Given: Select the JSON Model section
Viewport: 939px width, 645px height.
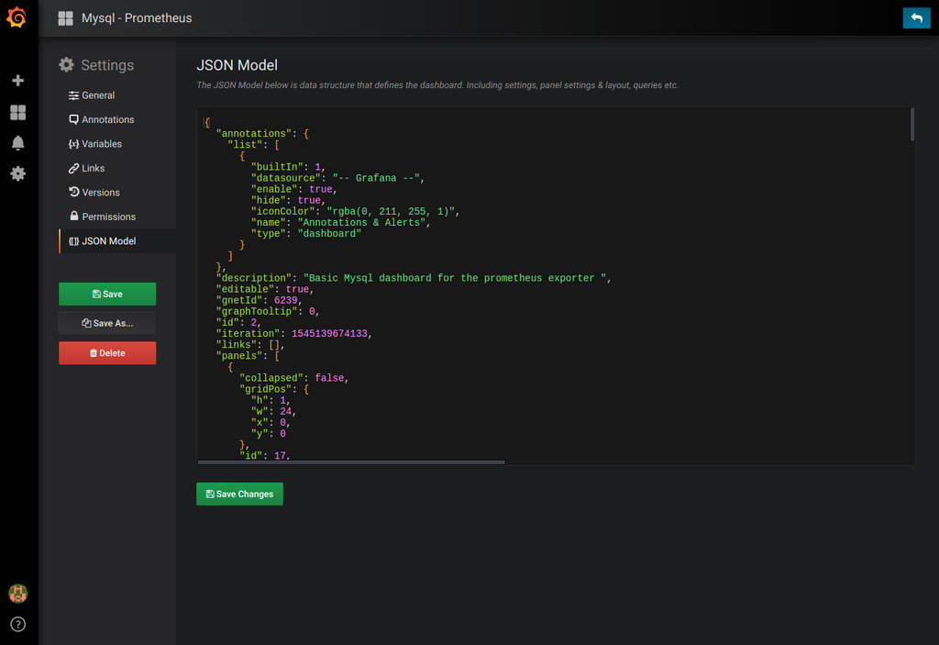Looking at the screenshot, I should tap(116, 241).
